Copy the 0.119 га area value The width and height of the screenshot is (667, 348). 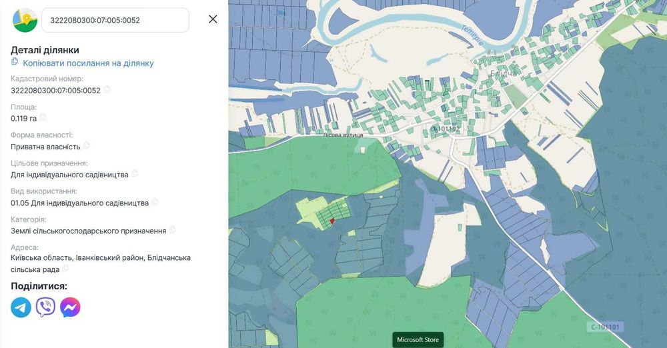43,117
